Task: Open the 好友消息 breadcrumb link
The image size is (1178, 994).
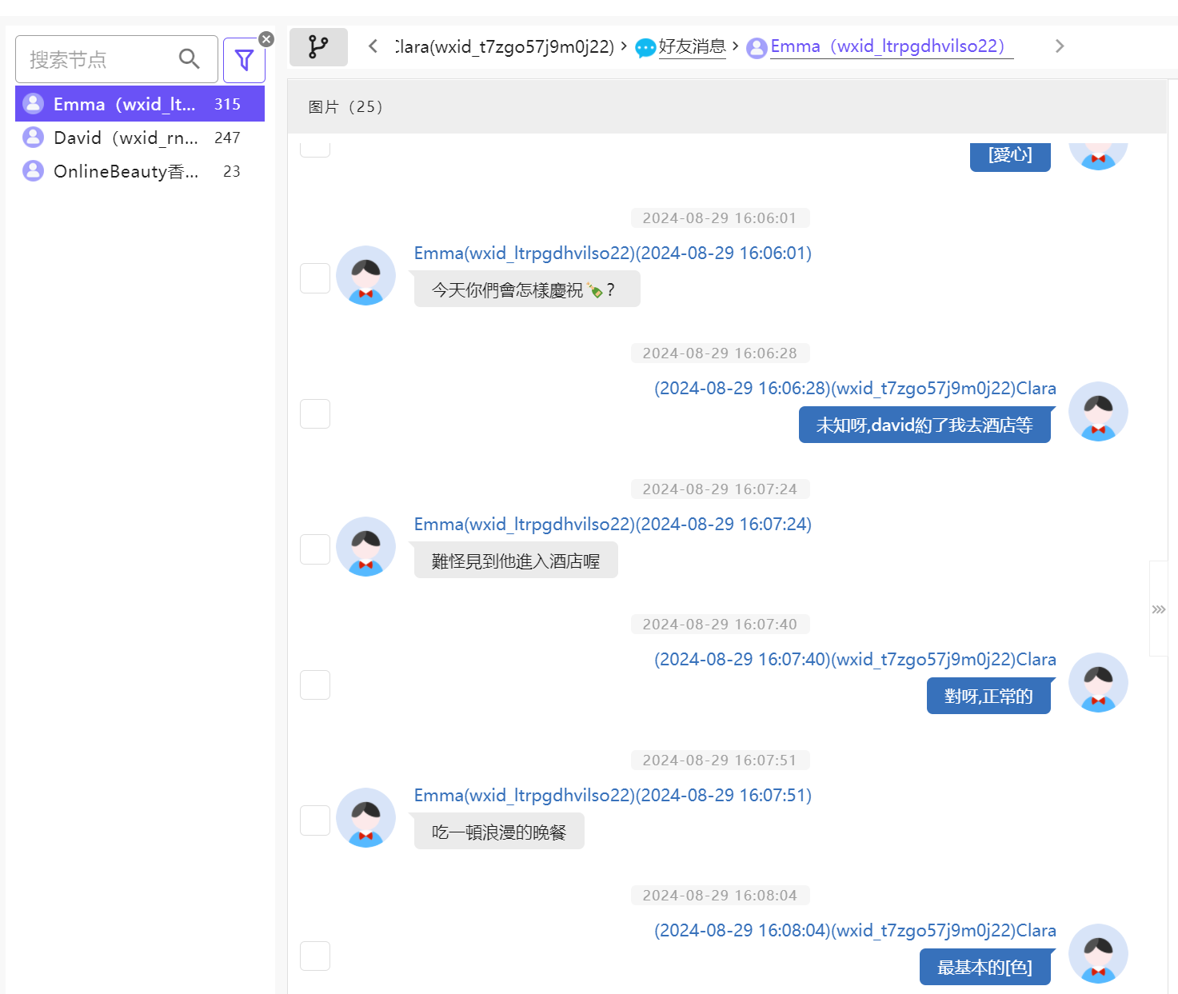Action: (692, 46)
